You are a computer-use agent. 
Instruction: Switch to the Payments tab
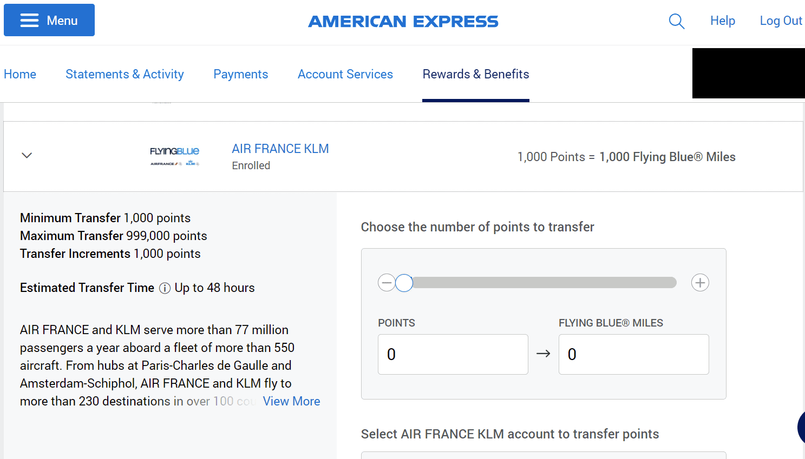tap(240, 74)
